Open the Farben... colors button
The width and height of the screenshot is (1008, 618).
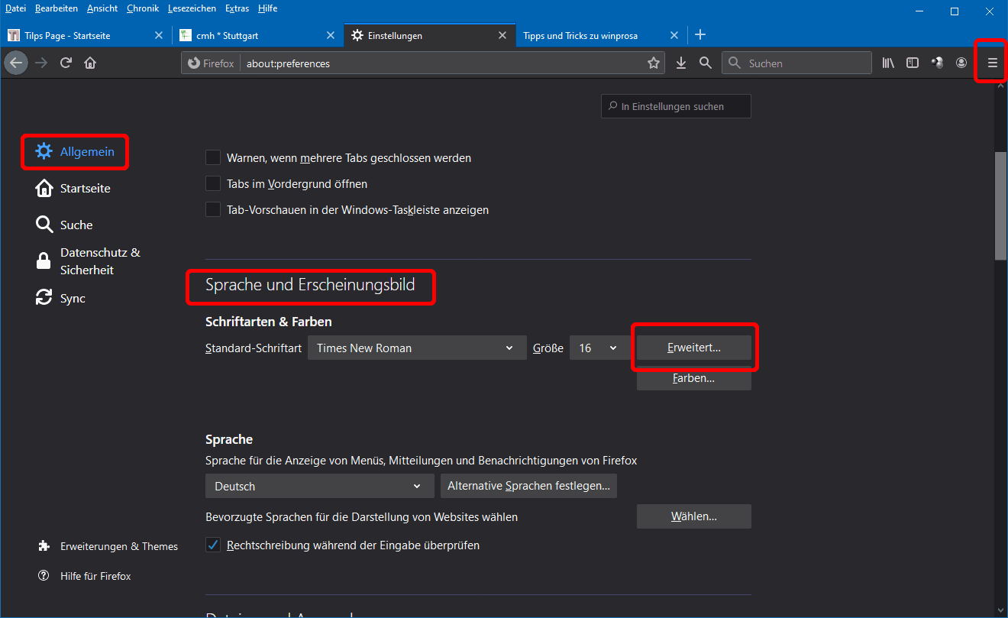(x=693, y=379)
